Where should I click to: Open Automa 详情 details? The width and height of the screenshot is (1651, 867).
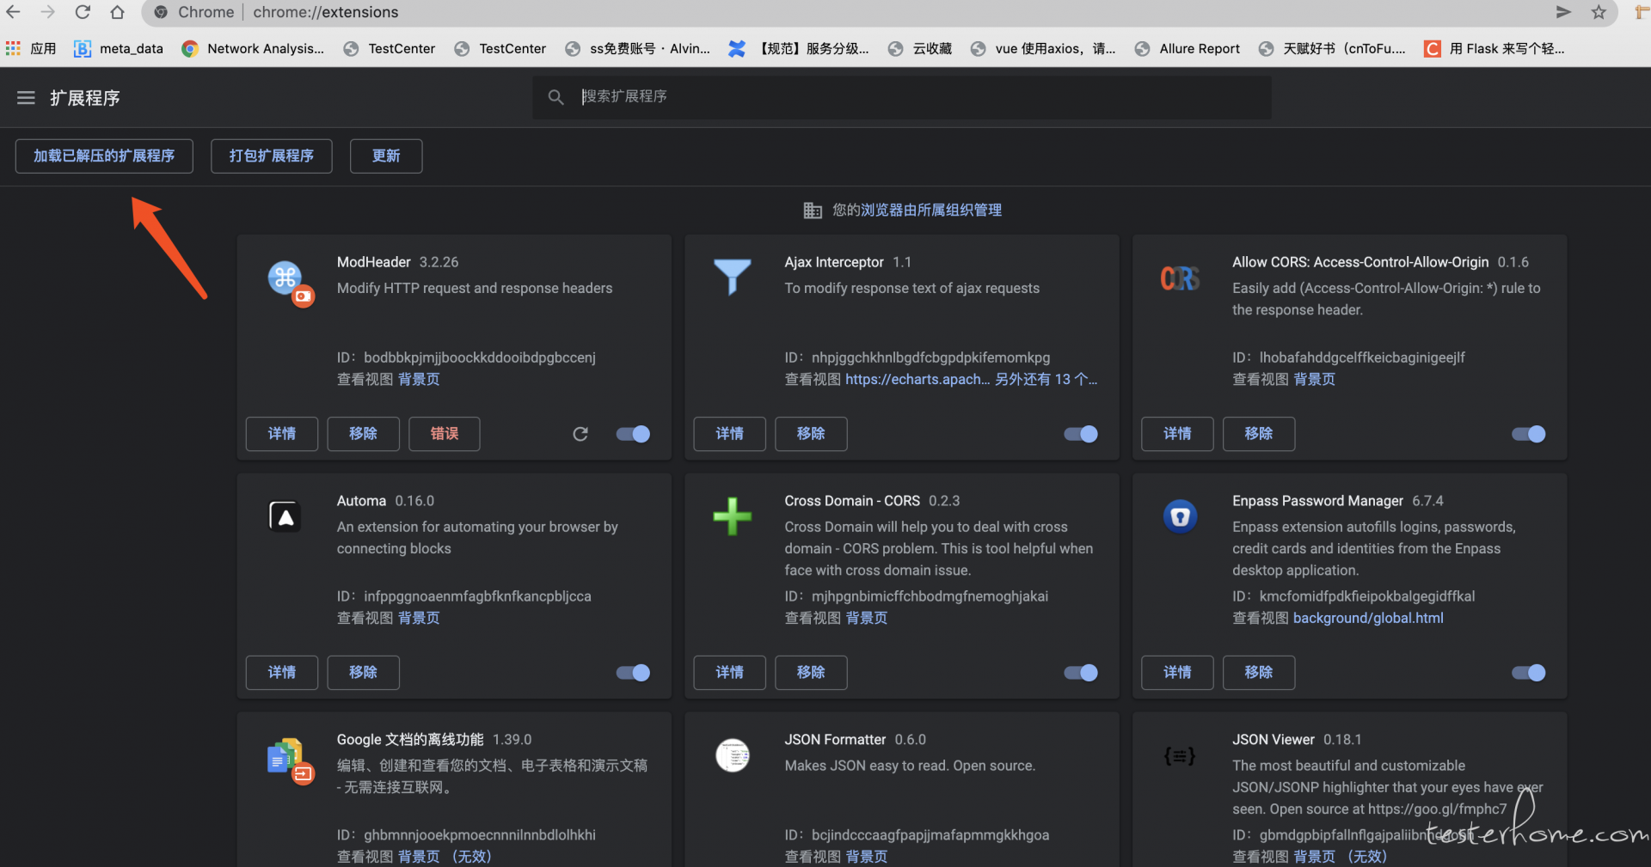tap(282, 673)
